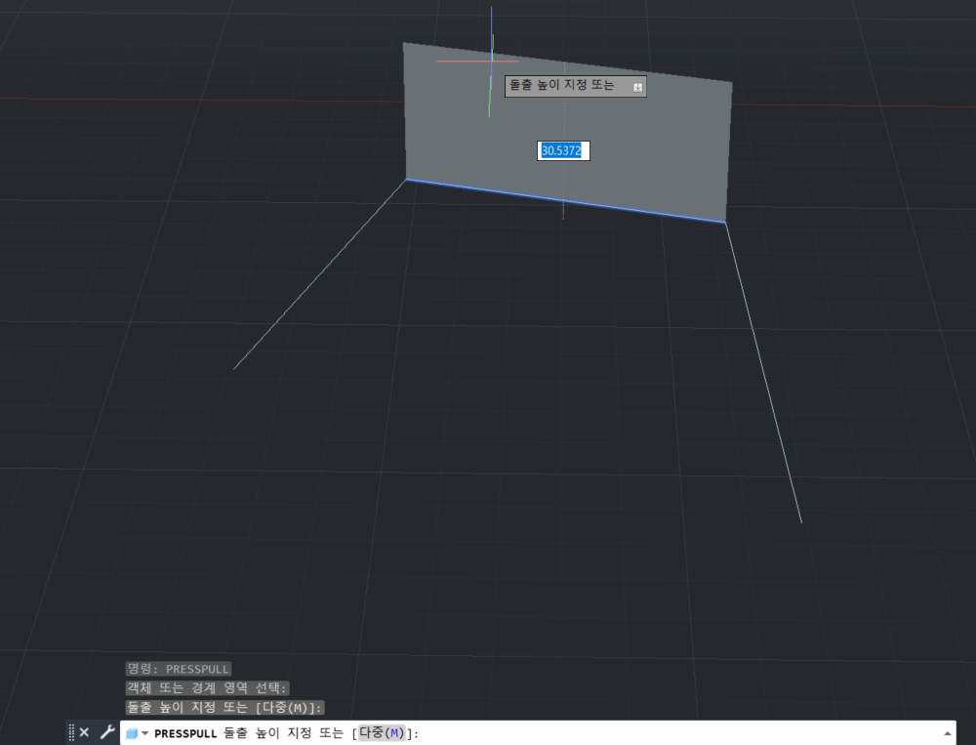Screen dimensions: 976x745
Task: Click the PRESSPULL command icon
Action: coord(132,733)
